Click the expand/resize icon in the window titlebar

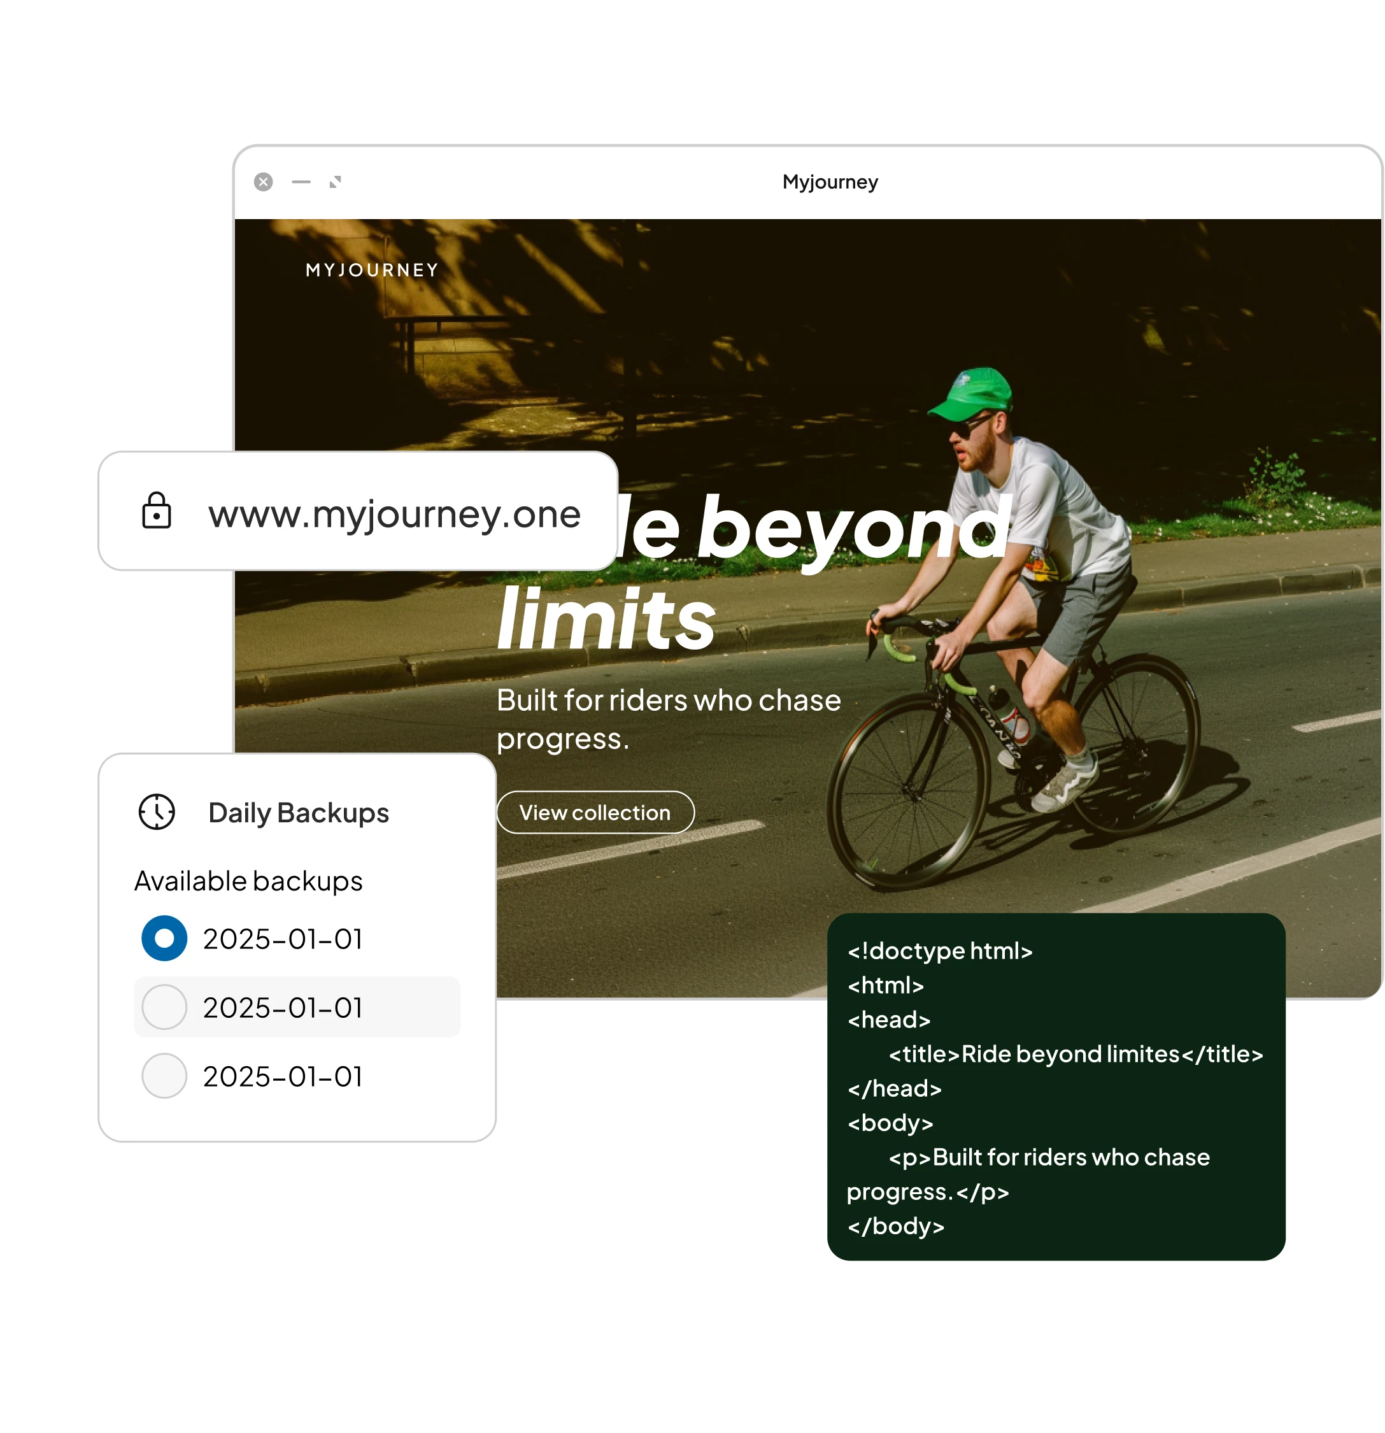(336, 183)
